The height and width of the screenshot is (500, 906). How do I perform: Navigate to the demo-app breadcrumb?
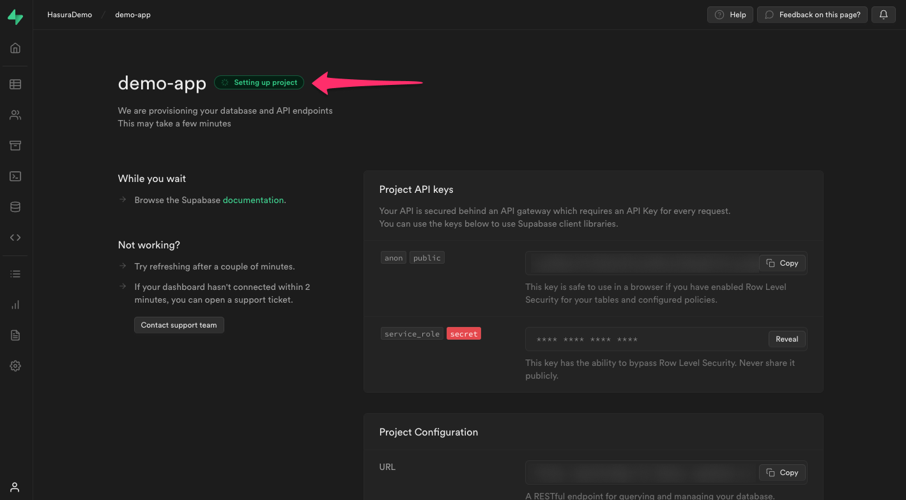pos(132,14)
